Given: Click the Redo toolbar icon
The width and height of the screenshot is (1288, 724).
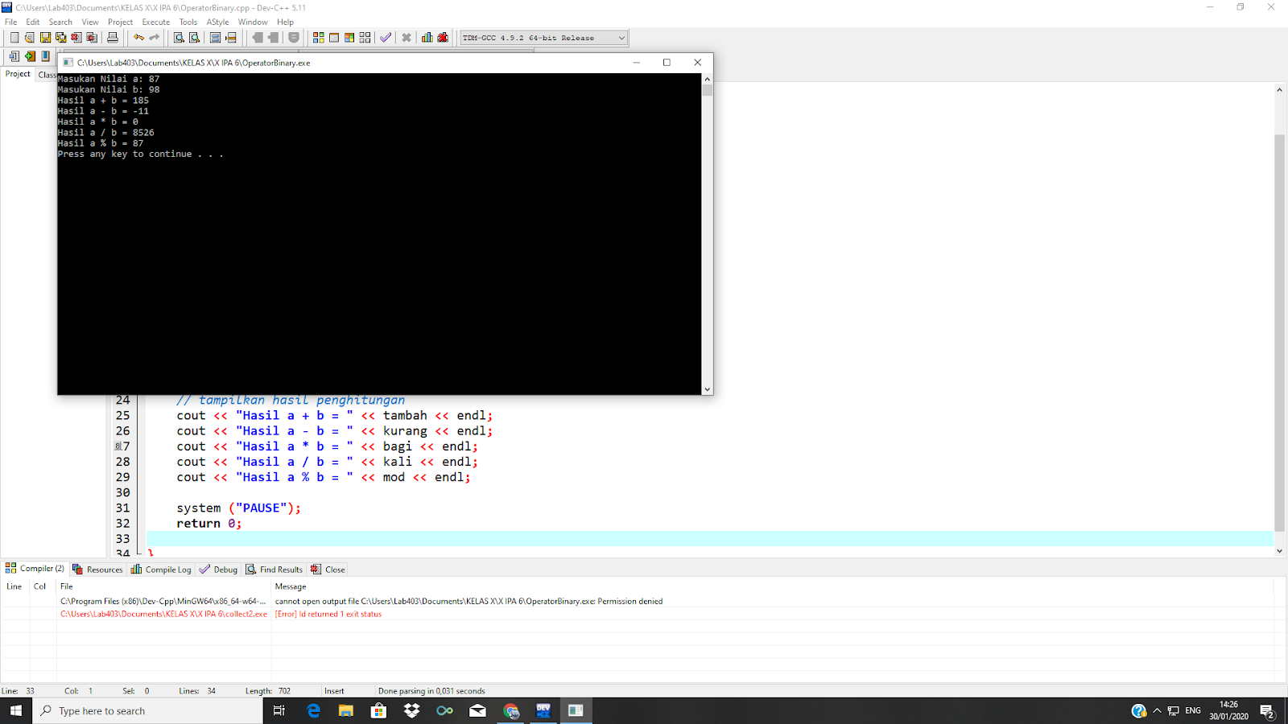Looking at the screenshot, I should point(154,38).
